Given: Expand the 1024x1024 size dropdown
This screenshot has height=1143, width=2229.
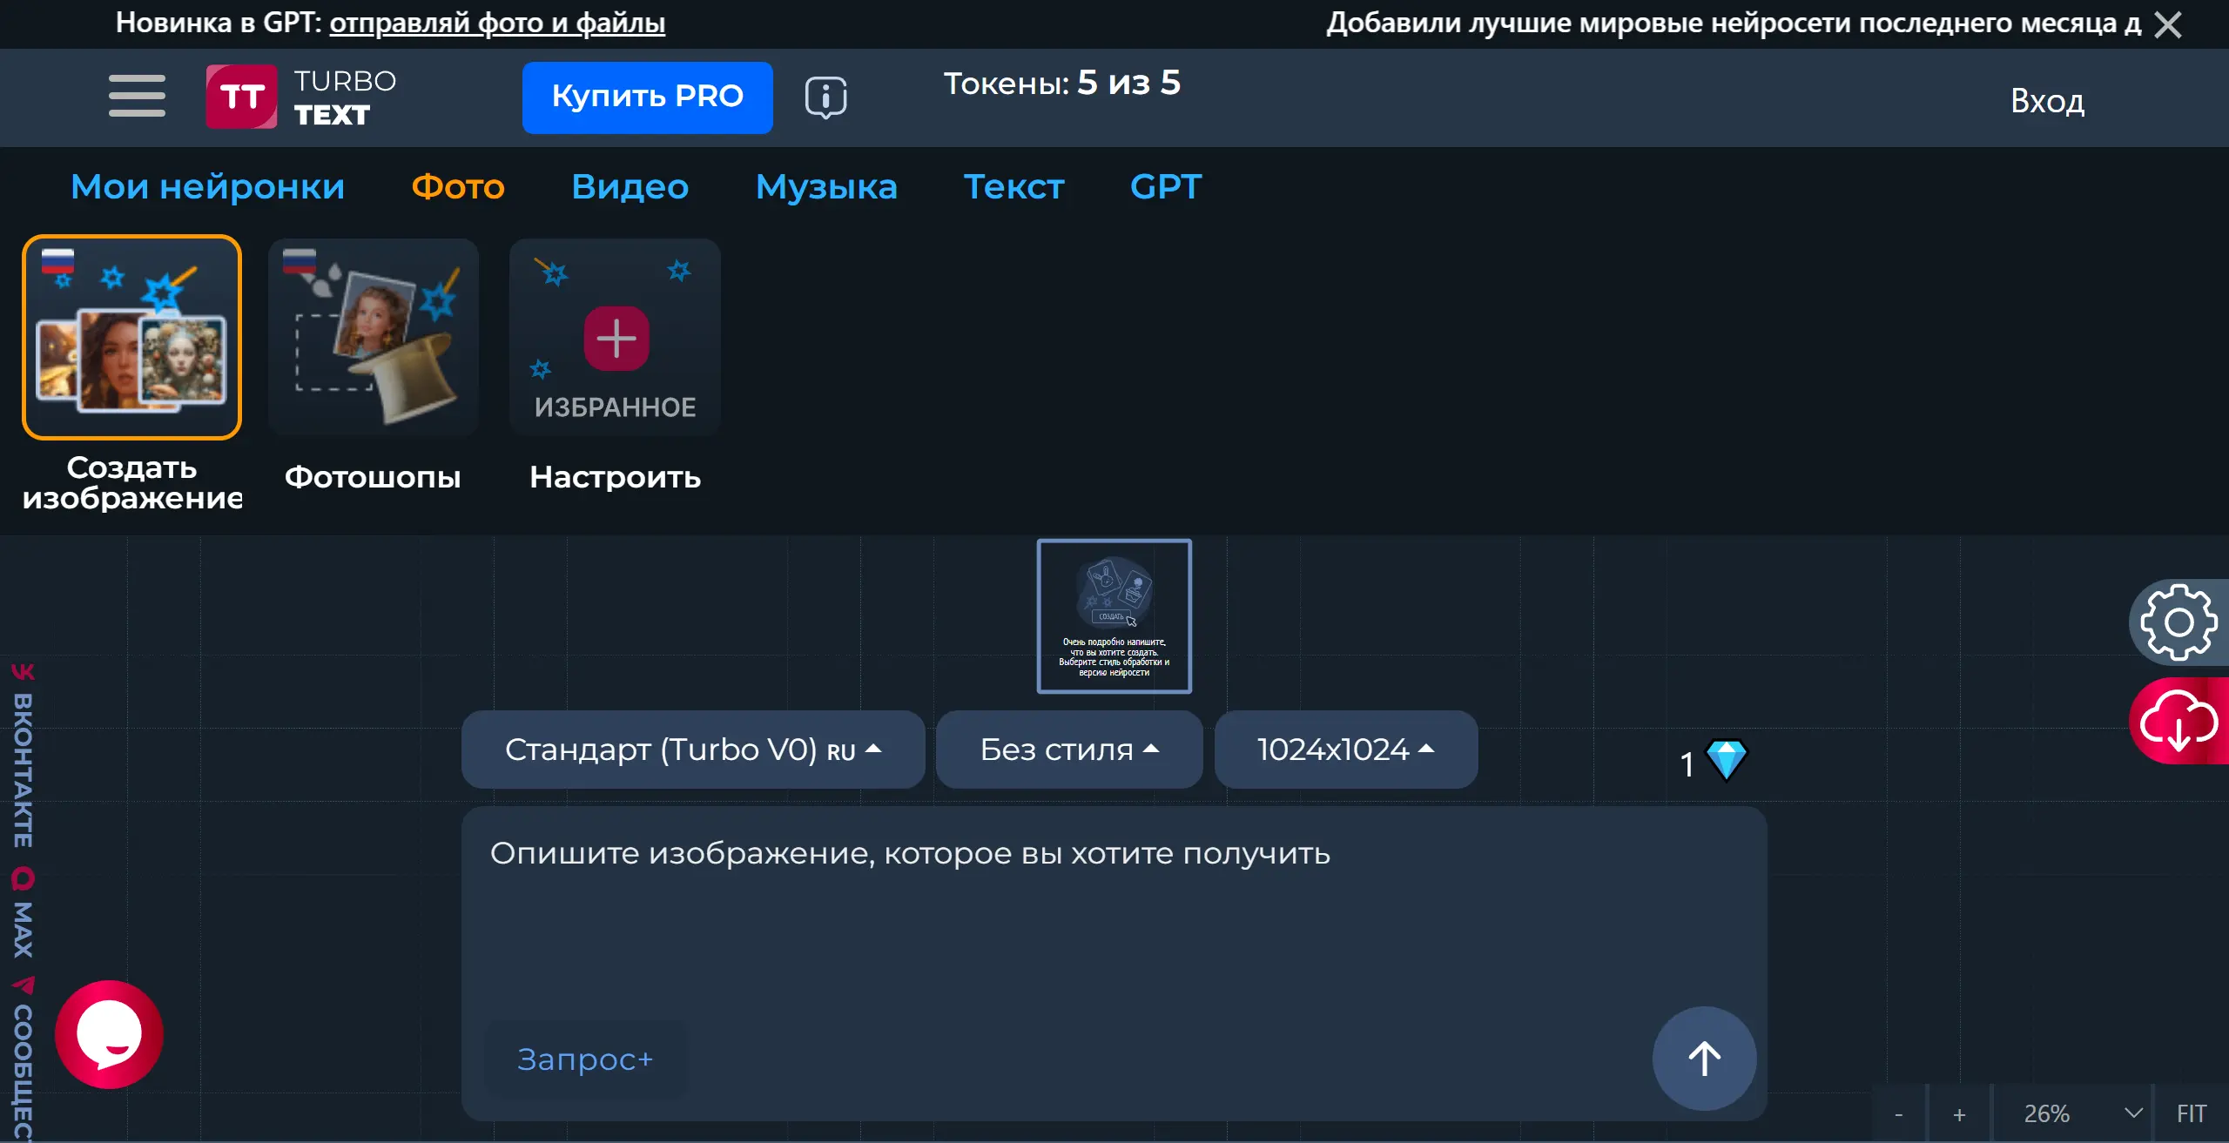Looking at the screenshot, I should [1345, 750].
